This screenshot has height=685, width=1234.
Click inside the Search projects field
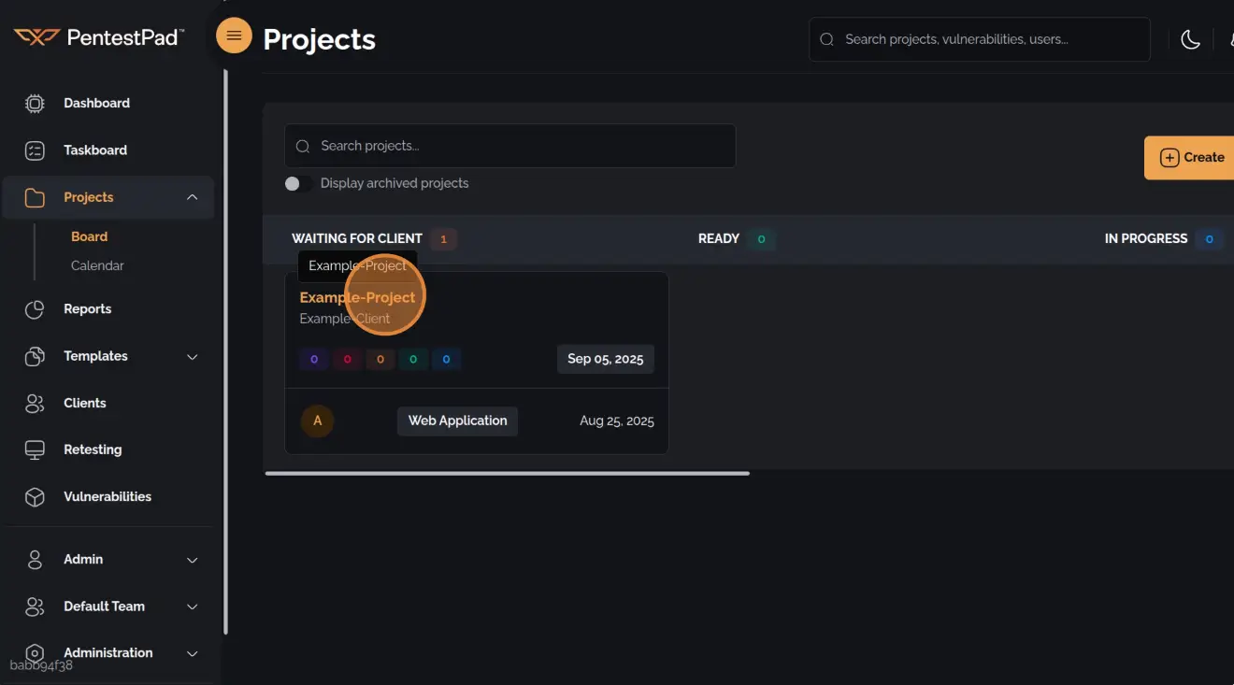coord(509,146)
